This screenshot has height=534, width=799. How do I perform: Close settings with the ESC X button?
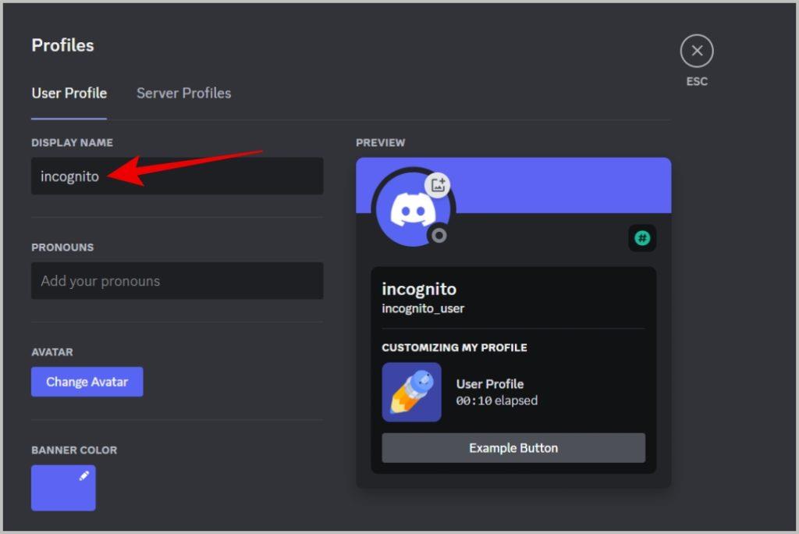pos(697,51)
